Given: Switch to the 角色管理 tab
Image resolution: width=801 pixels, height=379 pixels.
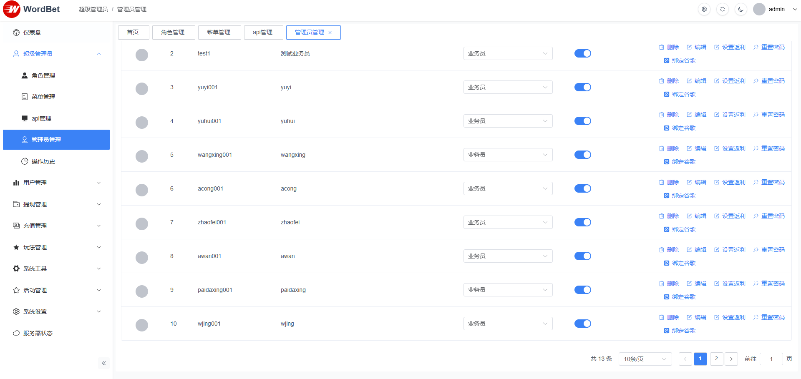Looking at the screenshot, I should point(173,33).
